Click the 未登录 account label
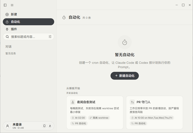The image size is (193, 133). [x=17, y=124]
